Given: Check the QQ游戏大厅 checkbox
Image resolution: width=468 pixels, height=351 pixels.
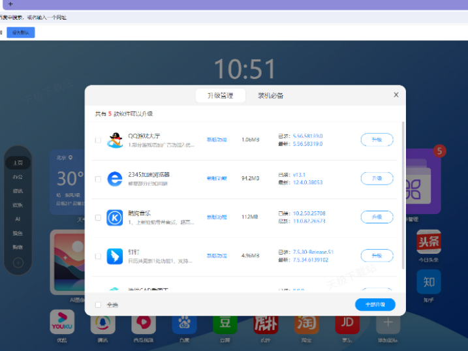Looking at the screenshot, I should [98, 140].
